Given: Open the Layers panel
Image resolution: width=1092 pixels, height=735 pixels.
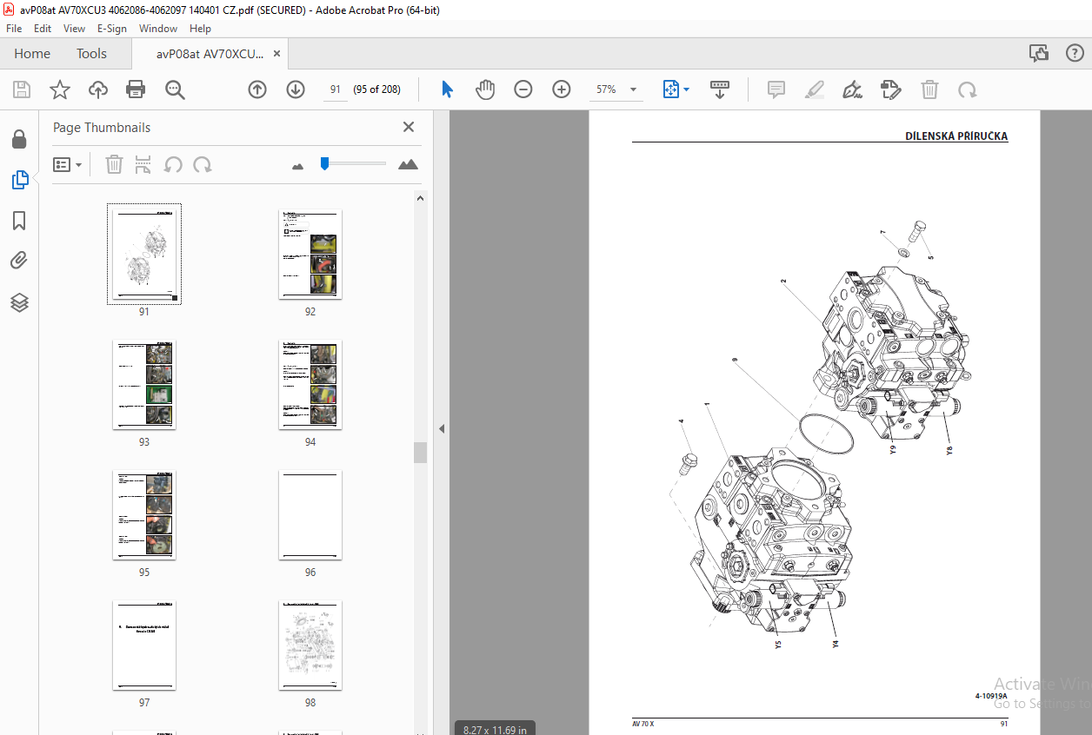Looking at the screenshot, I should click(19, 301).
